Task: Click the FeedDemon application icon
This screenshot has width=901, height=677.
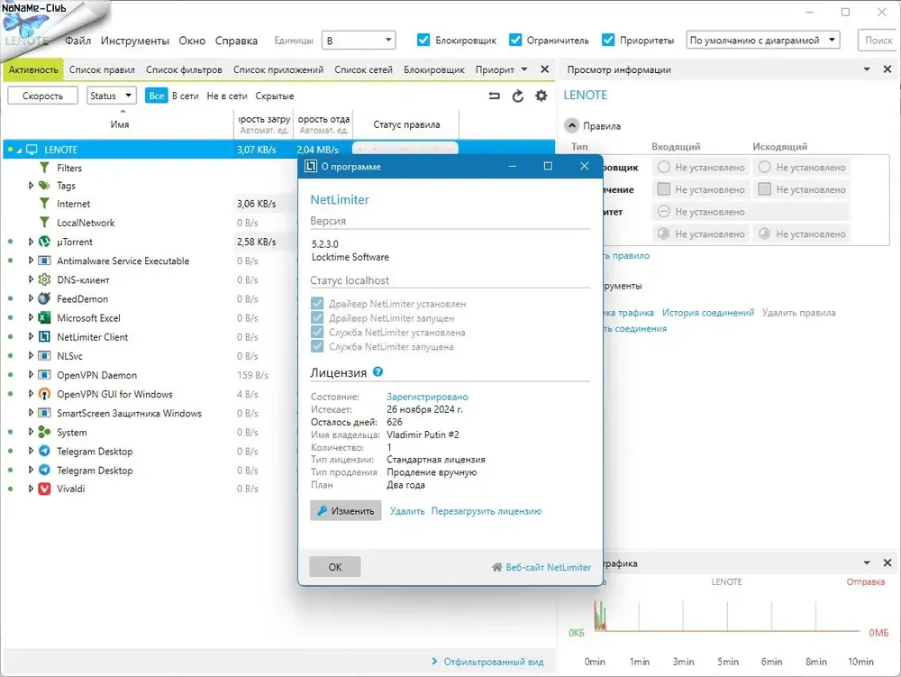Action: point(44,299)
